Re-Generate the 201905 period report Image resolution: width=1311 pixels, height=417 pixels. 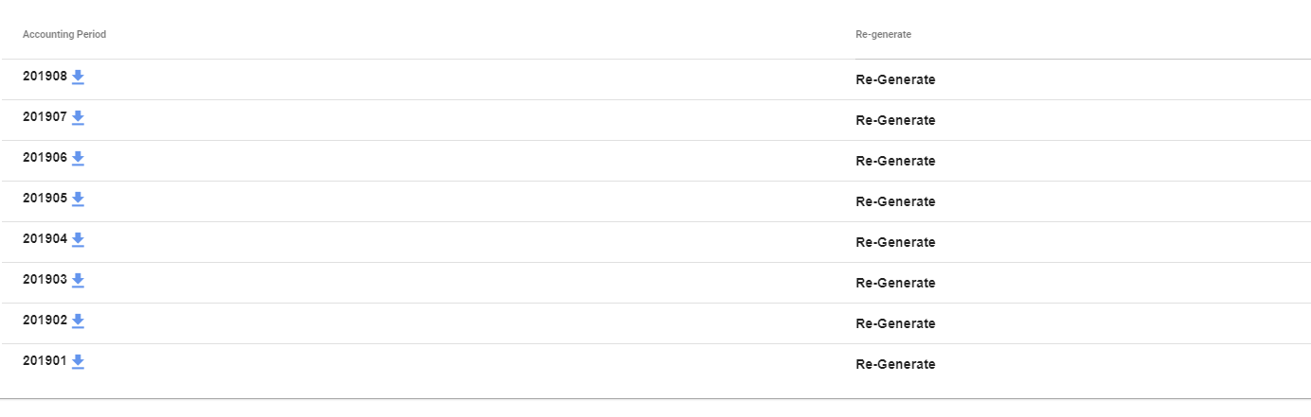(895, 201)
